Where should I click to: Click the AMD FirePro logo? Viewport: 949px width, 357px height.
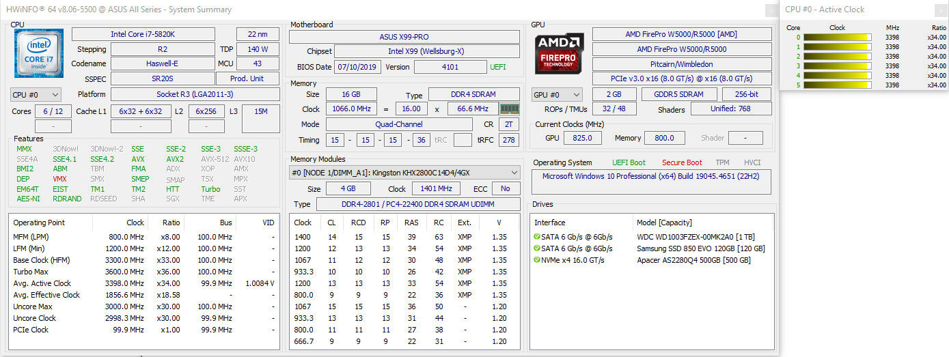tap(560, 54)
